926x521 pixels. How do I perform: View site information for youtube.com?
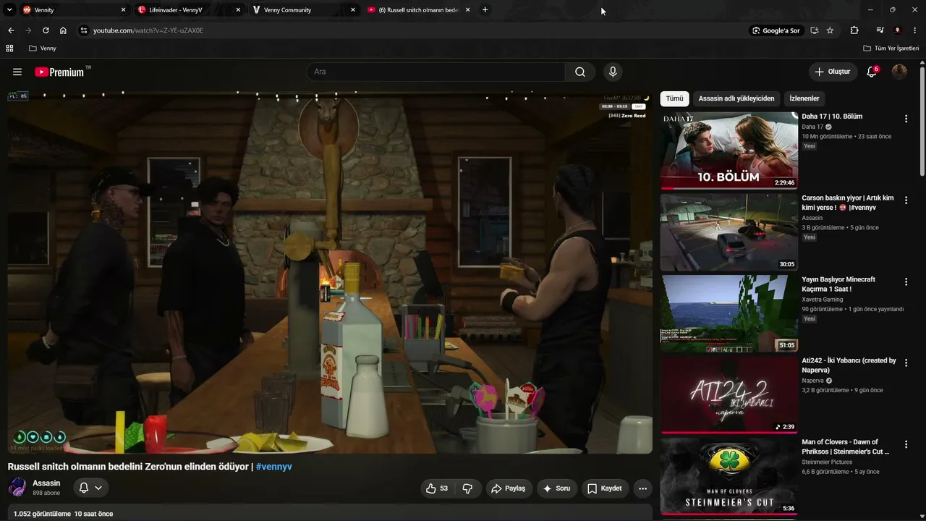coord(83,30)
